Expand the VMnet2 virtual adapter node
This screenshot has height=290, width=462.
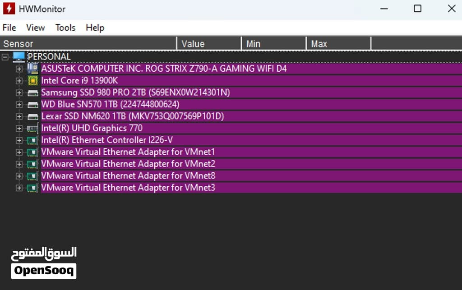tap(19, 164)
